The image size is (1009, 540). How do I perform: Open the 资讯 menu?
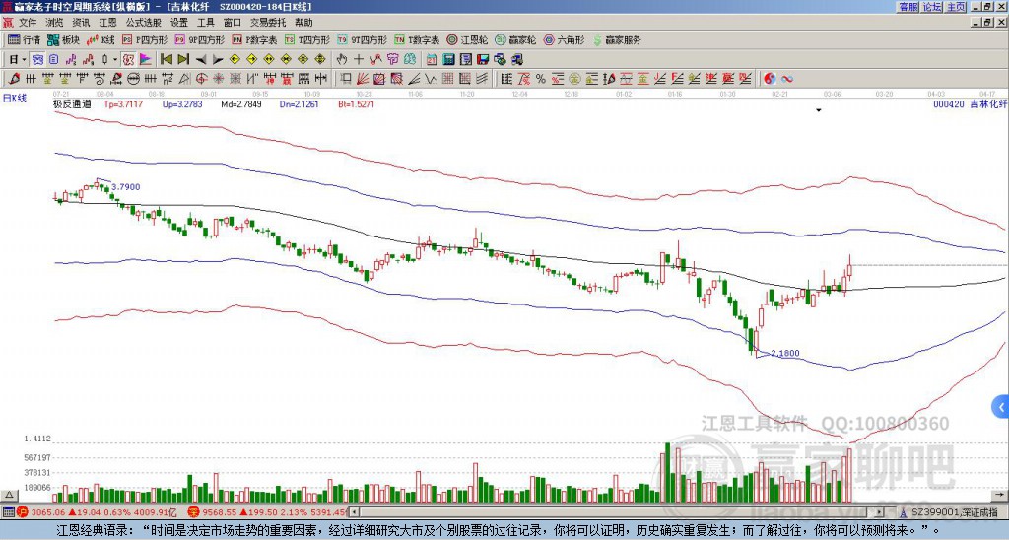pyautogui.click(x=81, y=23)
